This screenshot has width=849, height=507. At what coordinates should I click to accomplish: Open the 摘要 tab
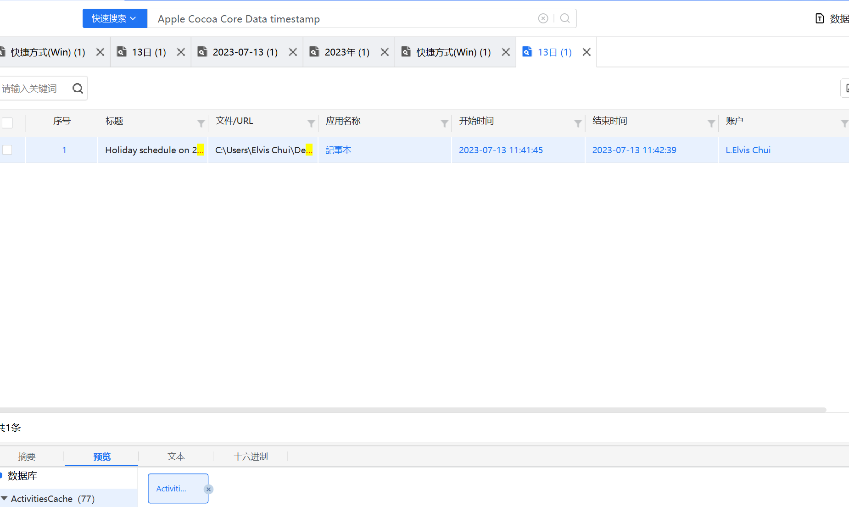[x=27, y=457]
